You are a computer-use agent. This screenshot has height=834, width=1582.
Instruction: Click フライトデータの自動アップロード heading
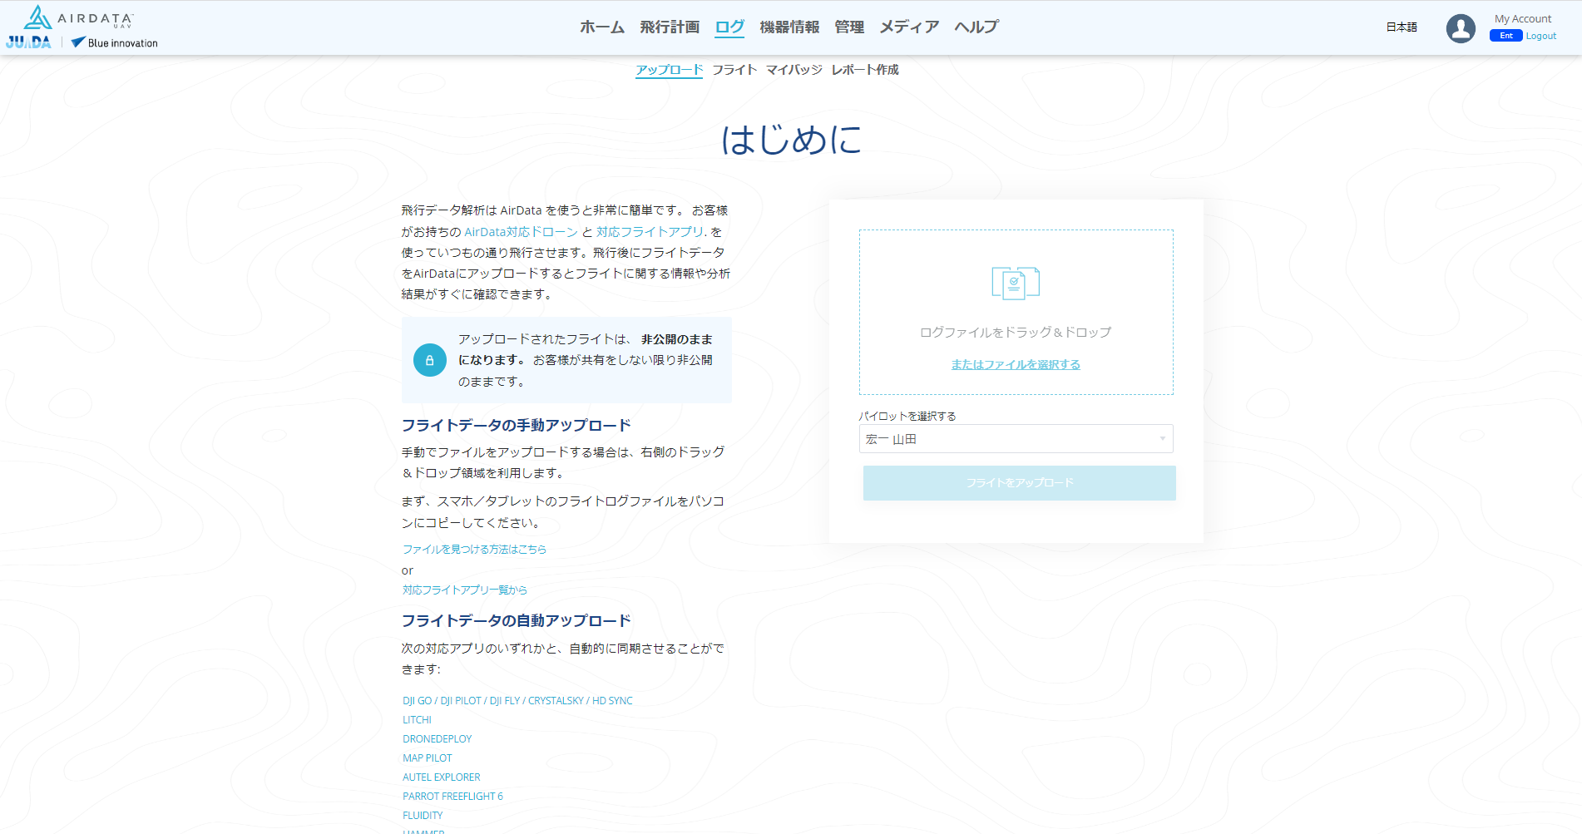tap(517, 621)
